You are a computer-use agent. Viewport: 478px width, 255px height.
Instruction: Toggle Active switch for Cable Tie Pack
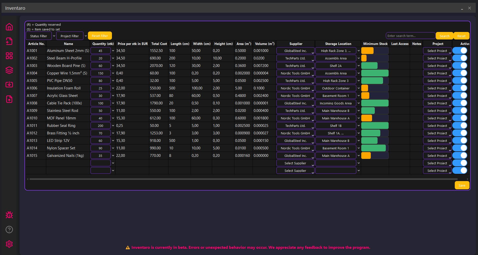pos(460,103)
